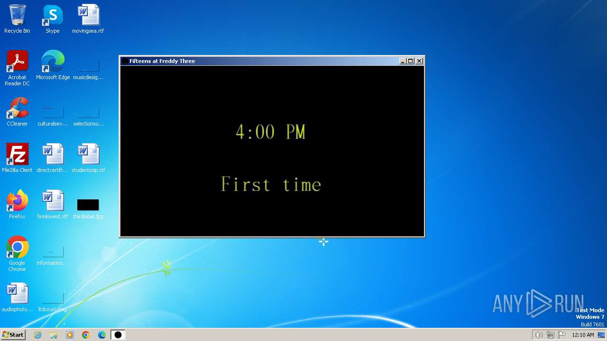The height and width of the screenshot is (341, 607).
Task: Launch Skype from the desktop
Action: click(53, 19)
